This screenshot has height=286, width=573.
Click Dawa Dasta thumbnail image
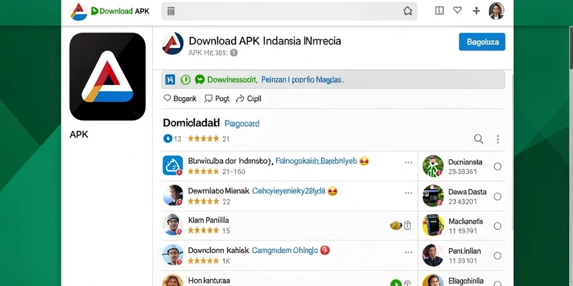tap(433, 196)
